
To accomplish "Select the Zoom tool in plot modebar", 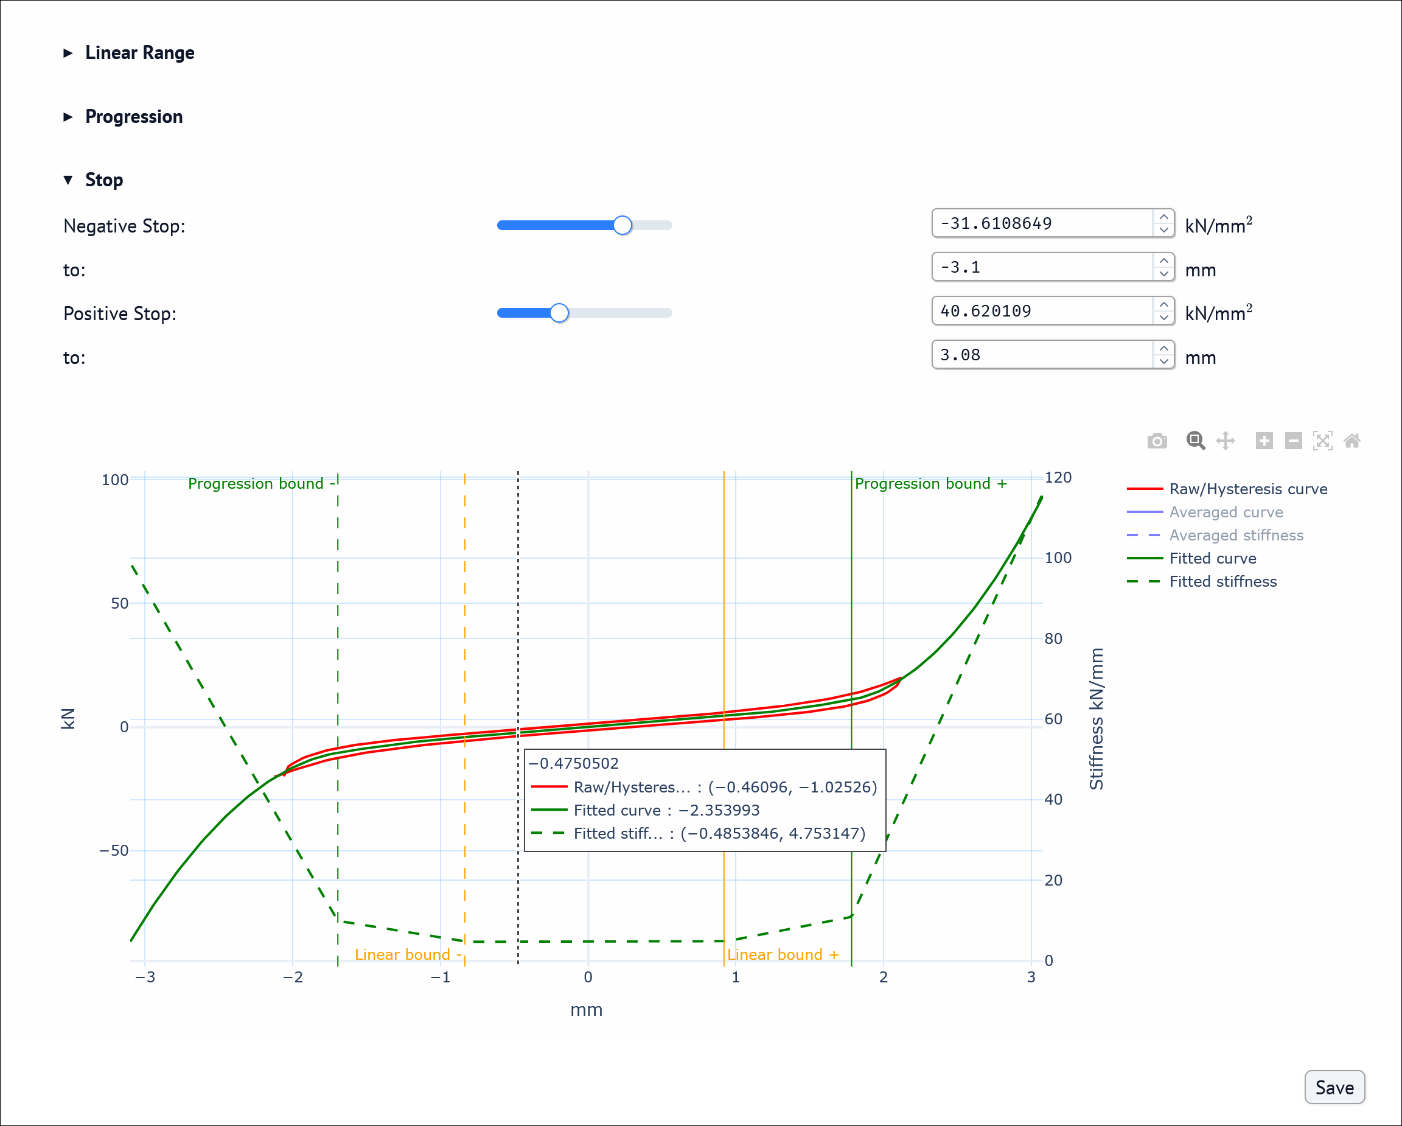I will tap(1195, 441).
